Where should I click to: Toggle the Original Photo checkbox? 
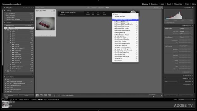[165, 23]
